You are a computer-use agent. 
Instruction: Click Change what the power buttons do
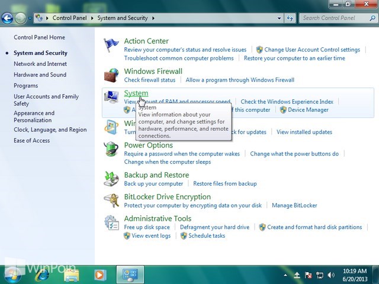tap(294, 154)
